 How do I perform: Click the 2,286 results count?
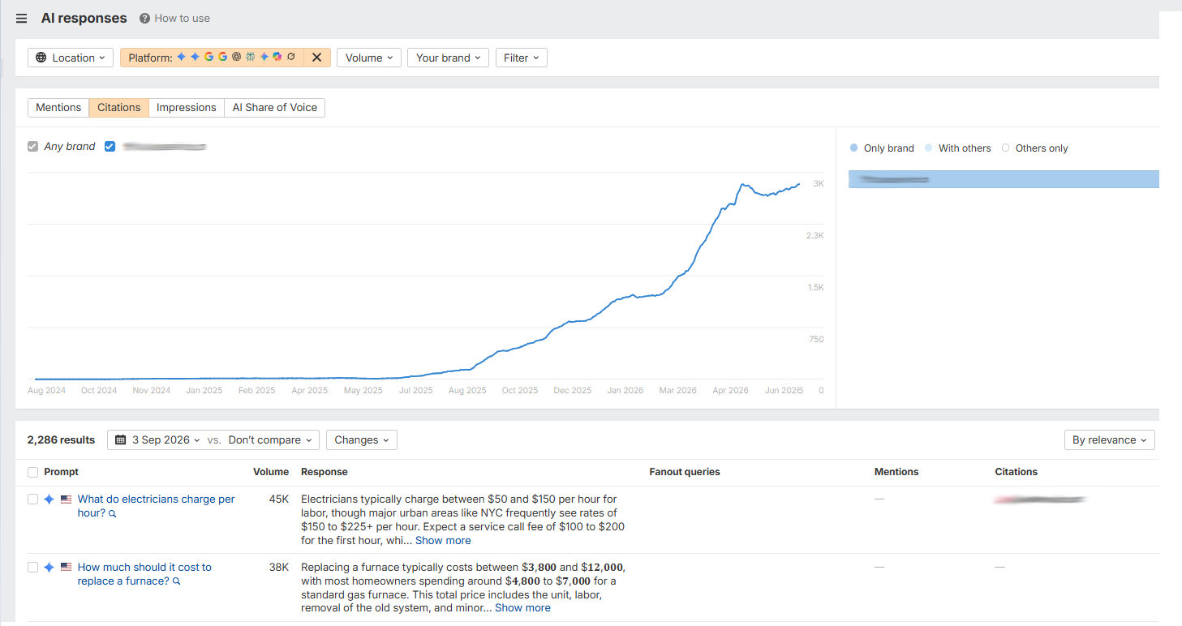point(61,439)
